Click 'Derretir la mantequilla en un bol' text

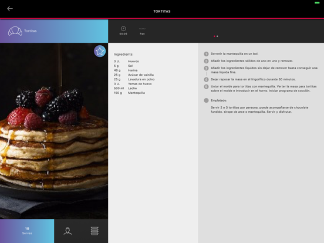235,54
